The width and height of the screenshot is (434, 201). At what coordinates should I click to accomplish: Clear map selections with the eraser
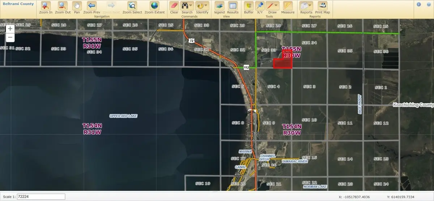(174, 6)
